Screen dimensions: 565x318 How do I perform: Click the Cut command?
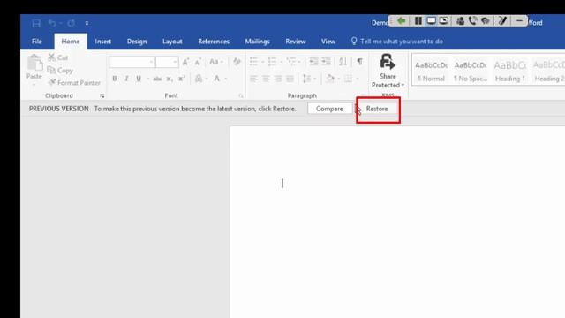pos(58,57)
